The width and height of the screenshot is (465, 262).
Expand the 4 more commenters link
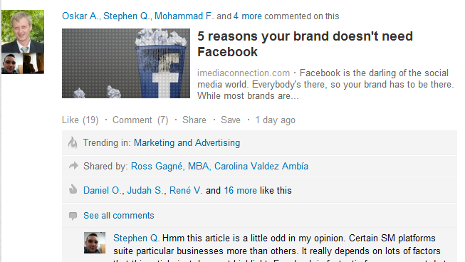tap(248, 16)
